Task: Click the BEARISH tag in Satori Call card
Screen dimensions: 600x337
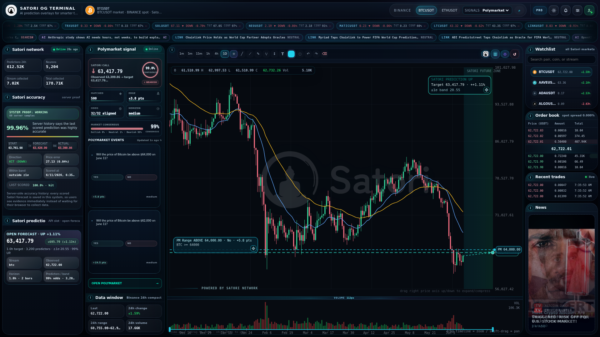Action: click(150, 82)
